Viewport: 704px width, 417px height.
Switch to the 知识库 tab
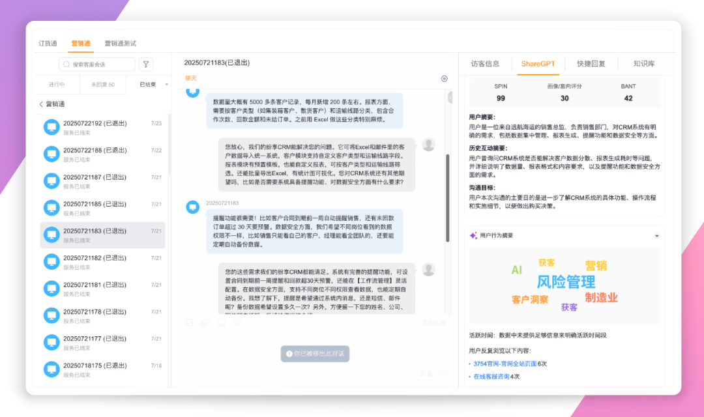click(x=643, y=64)
